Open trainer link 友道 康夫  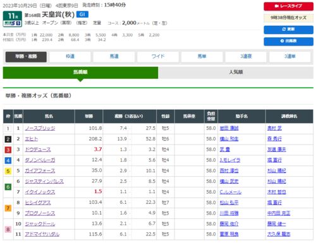coord(277,150)
